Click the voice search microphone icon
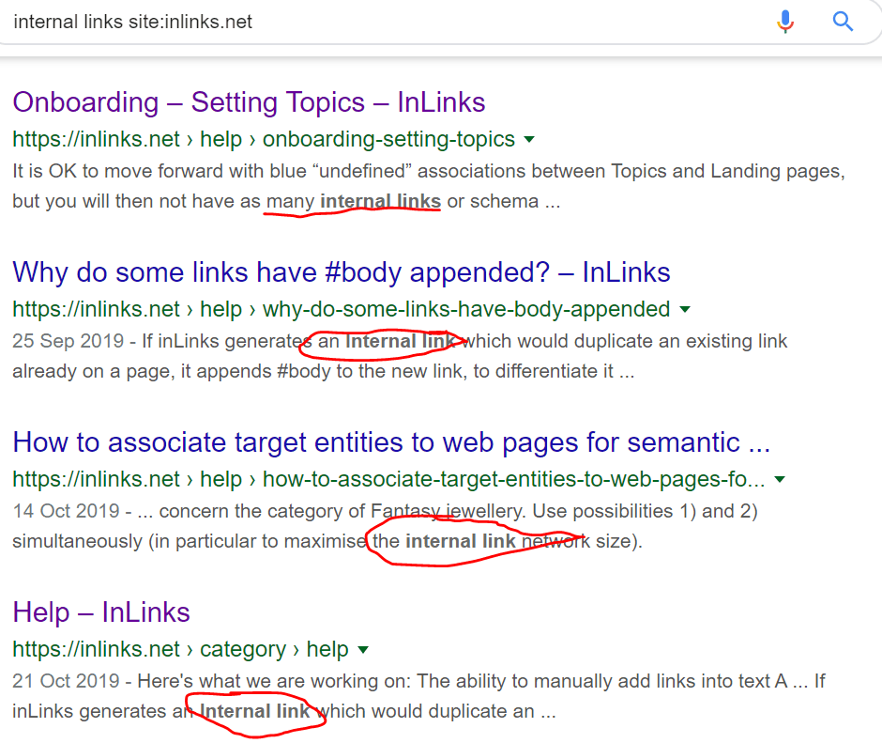The height and width of the screenshot is (743, 882). click(x=785, y=22)
